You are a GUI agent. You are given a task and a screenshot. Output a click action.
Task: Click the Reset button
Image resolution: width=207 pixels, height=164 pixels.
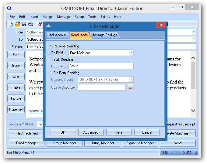119,132
